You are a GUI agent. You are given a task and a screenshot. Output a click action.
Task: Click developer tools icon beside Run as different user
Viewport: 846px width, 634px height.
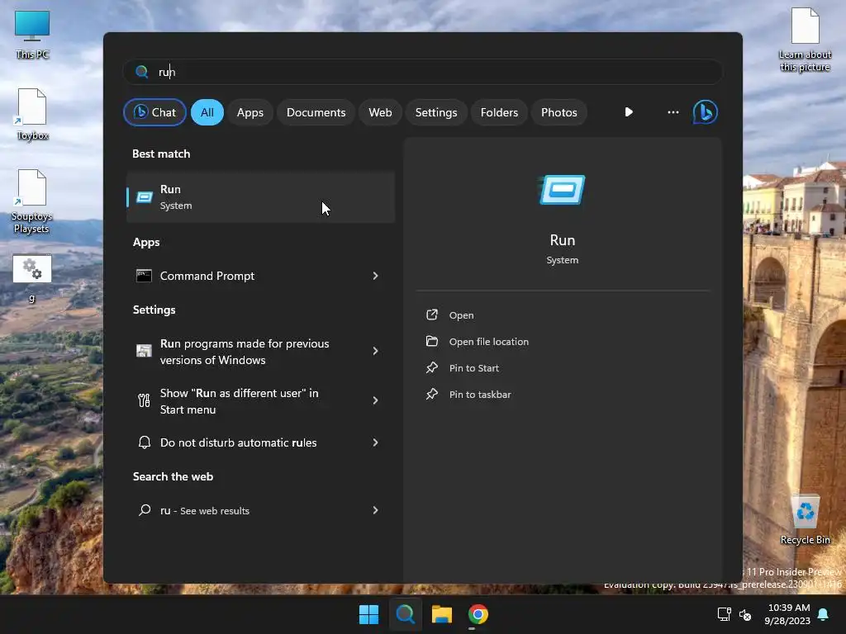tap(144, 400)
